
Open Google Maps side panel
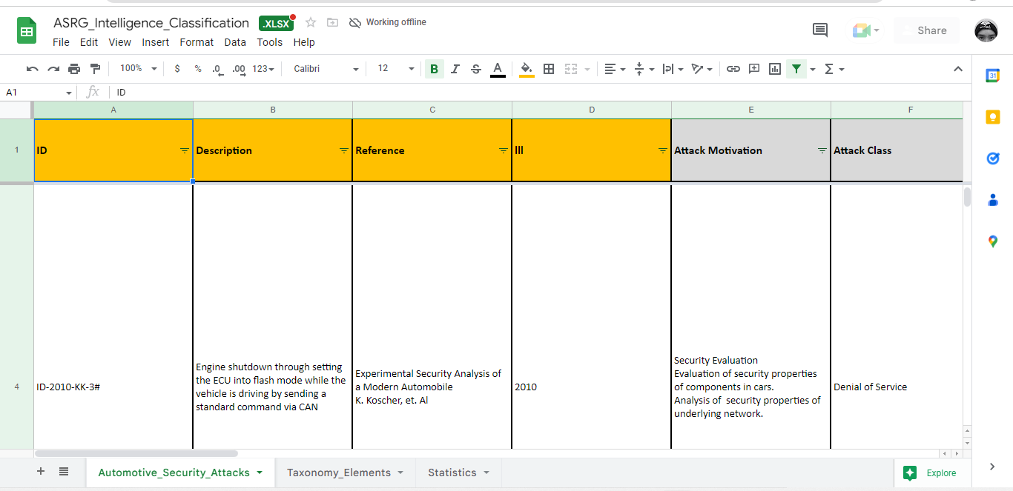(x=993, y=241)
